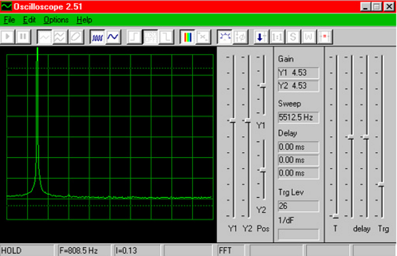Screen dimensions: 397x256
Task: Click the Trg Lev field showing 26
Action: point(298,206)
